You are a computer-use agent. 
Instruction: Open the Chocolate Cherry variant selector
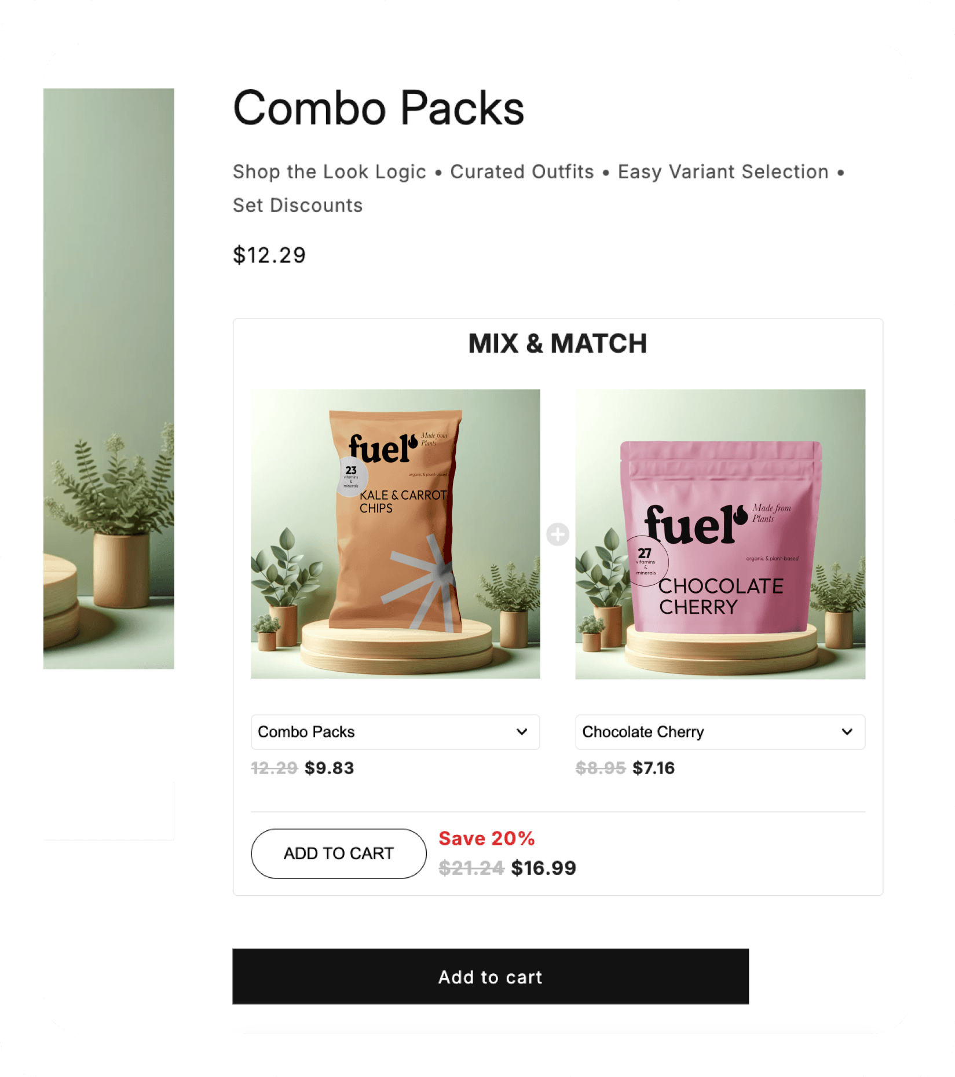coord(720,732)
